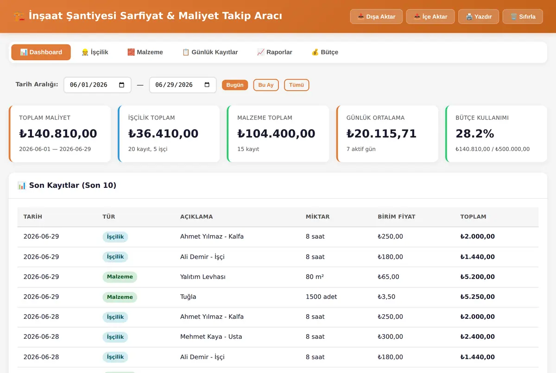Open calendar picker on start date field
The width and height of the screenshot is (556, 373).
122,85
